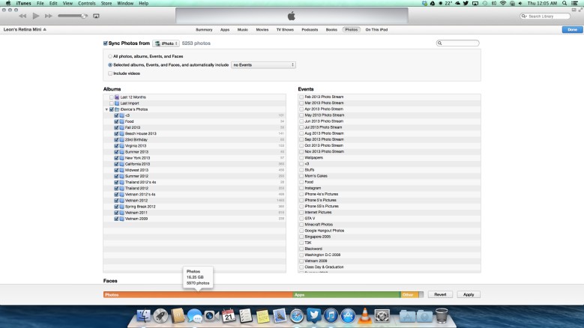Switch to the Movies tab
The image size is (584, 328).
pos(262,29)
